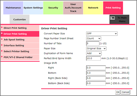137x96 pixels.
Task: Open the Page Number Insert Sheet dropdown
Action: tap(94, 39)
